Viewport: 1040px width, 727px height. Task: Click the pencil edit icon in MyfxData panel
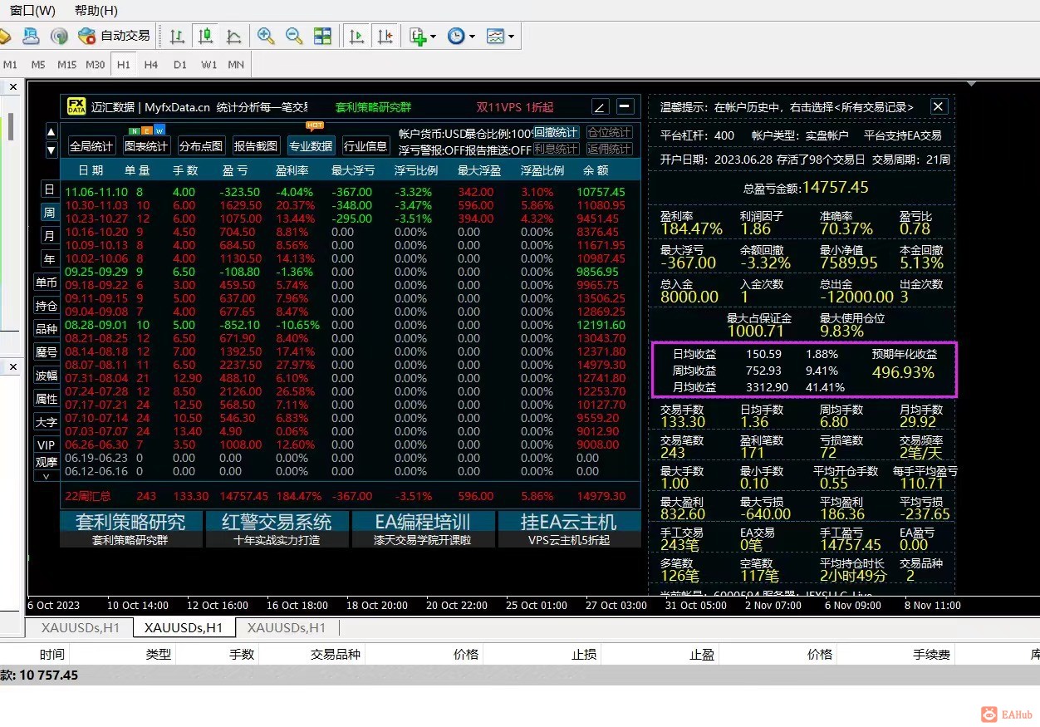[601, 106]
